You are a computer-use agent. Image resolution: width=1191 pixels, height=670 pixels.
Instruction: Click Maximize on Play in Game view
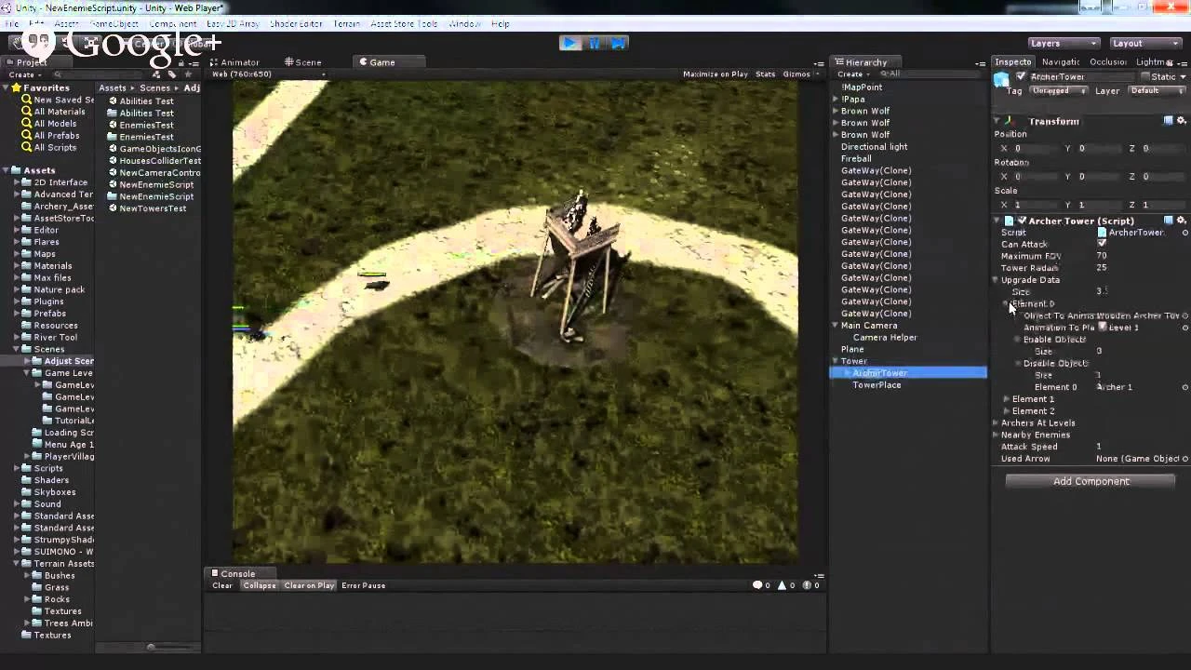(x=715, y=74)
